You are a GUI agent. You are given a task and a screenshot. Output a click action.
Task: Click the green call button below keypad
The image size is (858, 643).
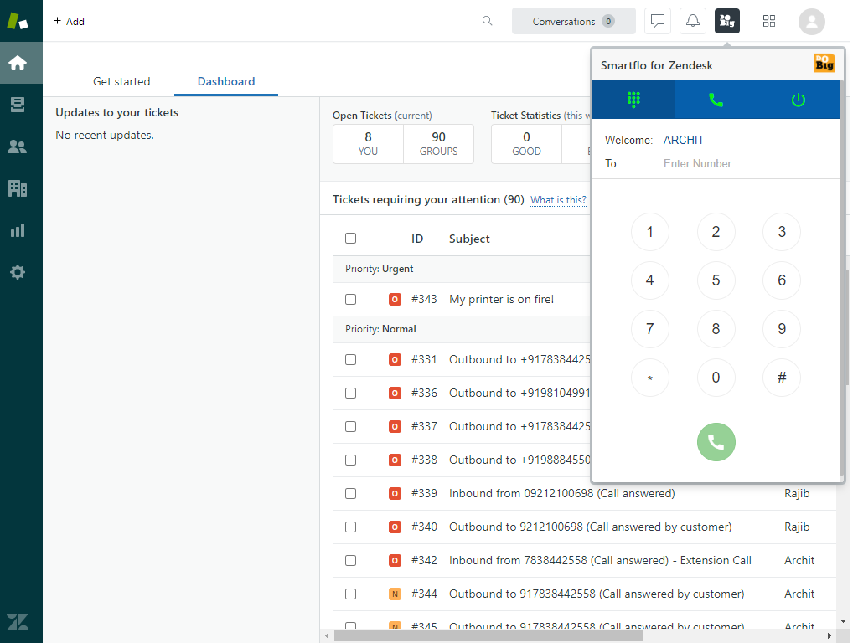click(x=716, y=442)
